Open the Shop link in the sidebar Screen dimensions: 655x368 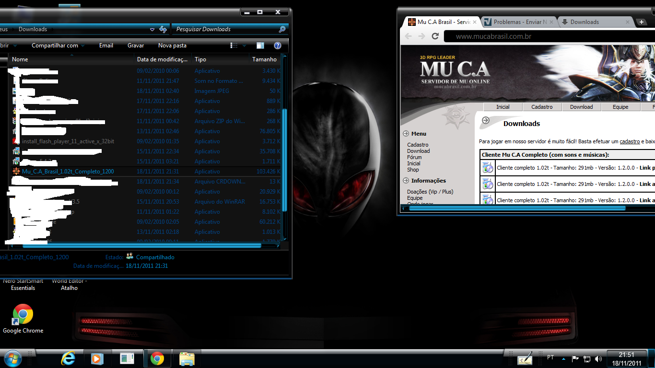(413, 170)
